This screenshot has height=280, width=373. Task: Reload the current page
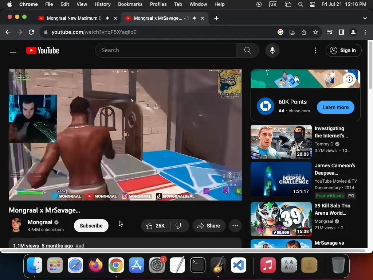(x=31, y=32)
